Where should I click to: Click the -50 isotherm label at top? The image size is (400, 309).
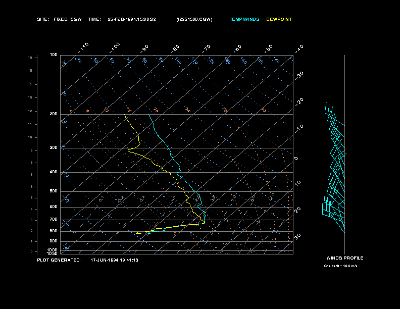click(x=269, y=49)
